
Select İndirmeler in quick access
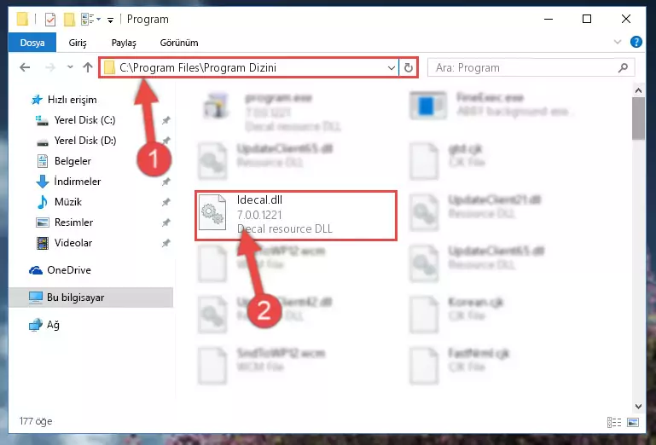(x=78, y=181)
